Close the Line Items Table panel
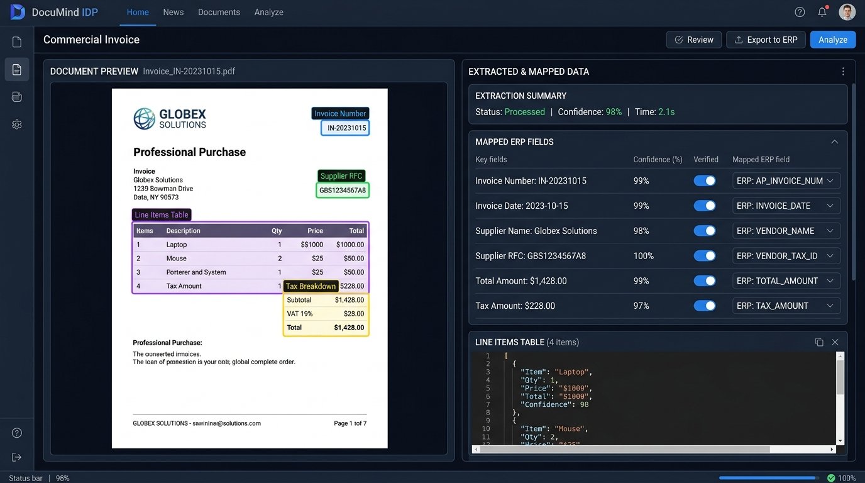 pos(835,342)
